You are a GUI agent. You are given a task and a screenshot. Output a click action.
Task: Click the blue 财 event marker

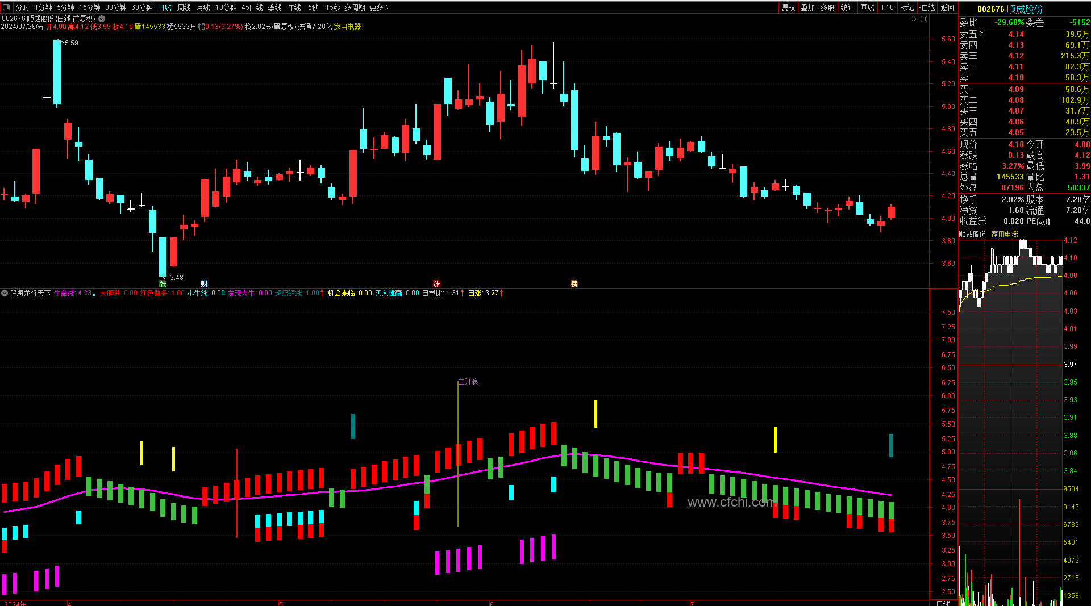pyautogui.click(x=204, y=283)
